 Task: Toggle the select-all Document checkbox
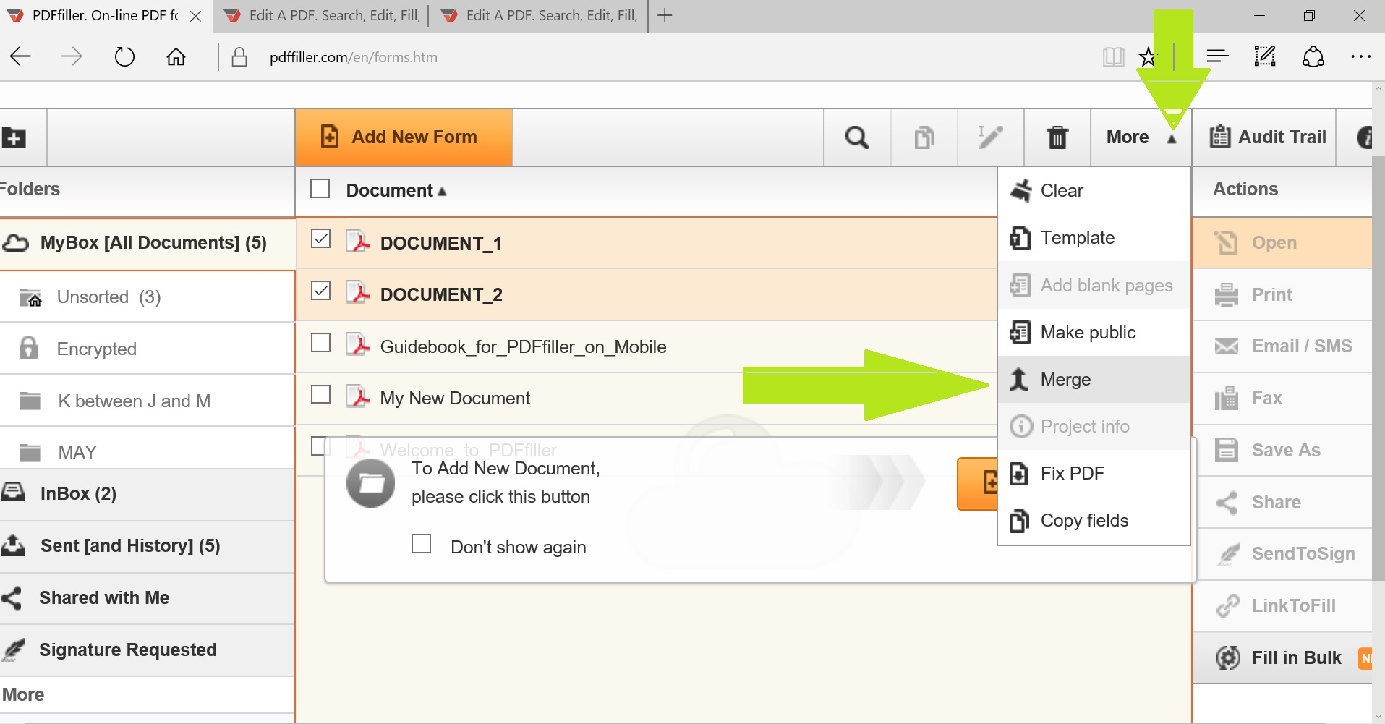[x=320, y=189]
